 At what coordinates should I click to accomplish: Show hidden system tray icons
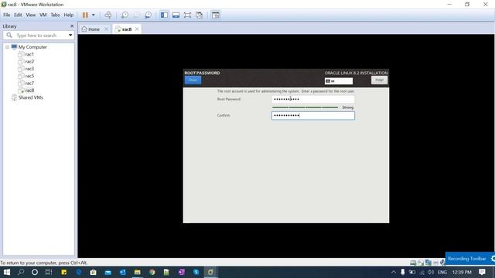pyautogui.click(x=394, y=272)
